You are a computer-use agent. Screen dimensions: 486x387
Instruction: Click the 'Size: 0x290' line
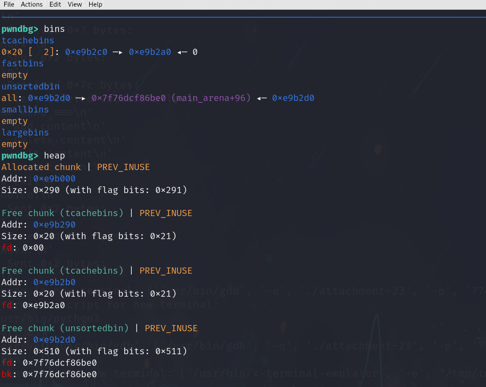[x=94, y=190]
